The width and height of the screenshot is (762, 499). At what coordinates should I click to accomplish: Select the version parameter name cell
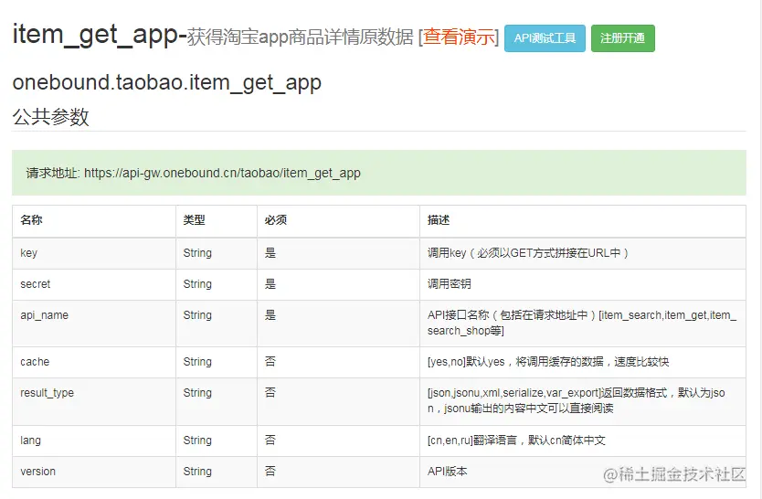pos(94,472)
